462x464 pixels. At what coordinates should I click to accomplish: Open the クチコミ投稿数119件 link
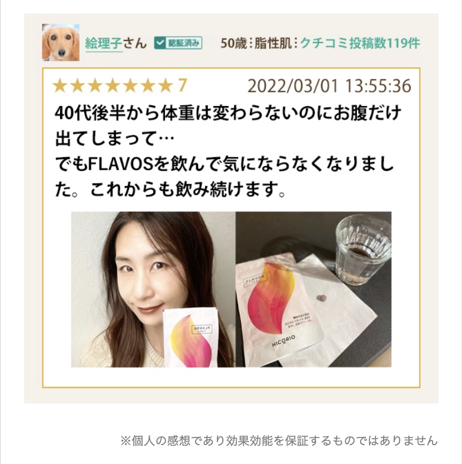coord(360,43)
